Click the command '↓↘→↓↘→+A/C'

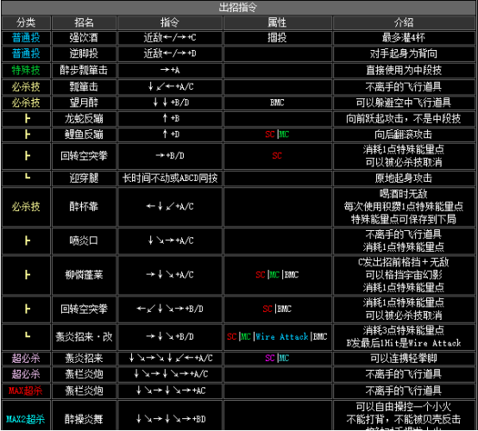(171, 374)
